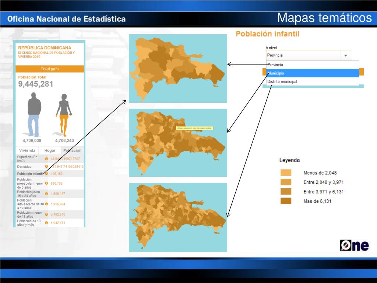Click the Entre 3,971 y 6,131 legend text
This screenshot has height=283, width=377.
point(324,192)
